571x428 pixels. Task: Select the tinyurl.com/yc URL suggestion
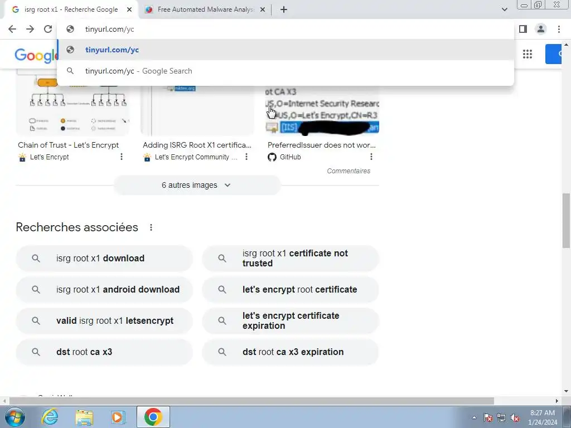coord(285,50)
